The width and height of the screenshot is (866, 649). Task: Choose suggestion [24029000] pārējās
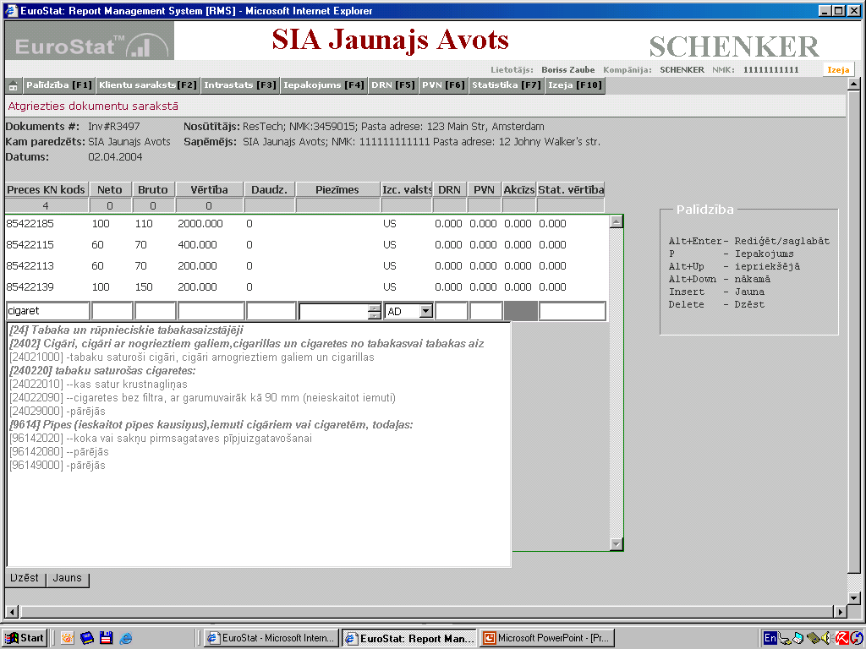[58, 412]
